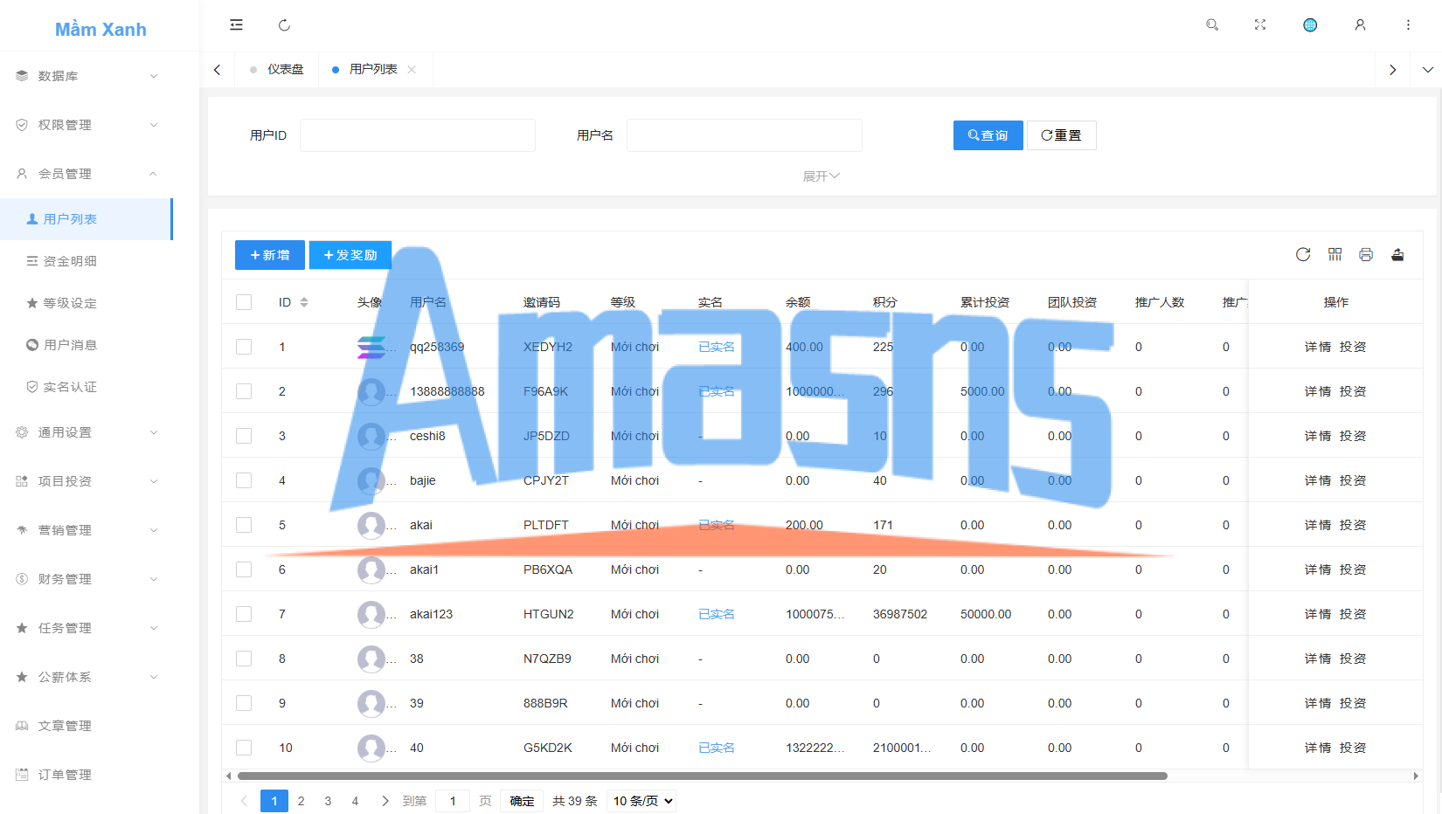The image size is (1442, 814).
Task: Select the row for user bajie
Action: [244, 480]
